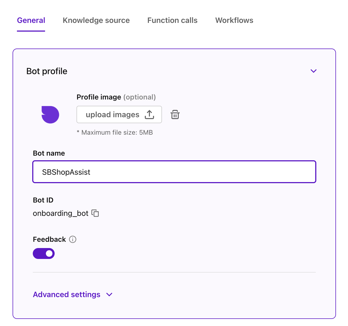This screenshot has width=348, height=326.
Task: Click the chevron next to Bot profile header
Action: point(314,71)
